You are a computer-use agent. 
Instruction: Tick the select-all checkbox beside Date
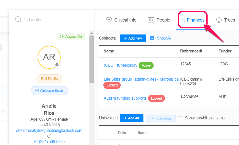point(104,133)
